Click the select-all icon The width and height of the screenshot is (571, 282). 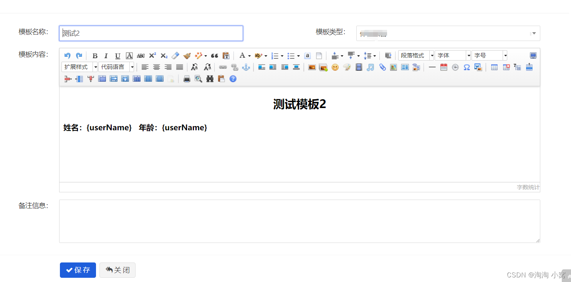click(307, 56)
